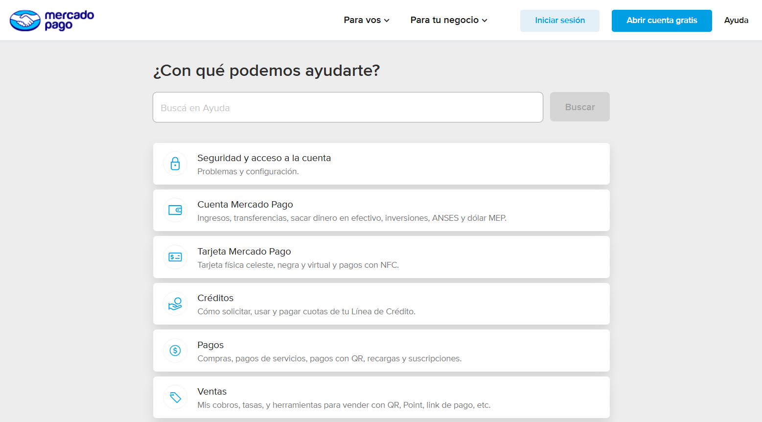This screenshot has width=762, height=422.
Task: Click the text 'Problemas y configuración.'
Action: [248, 171]
